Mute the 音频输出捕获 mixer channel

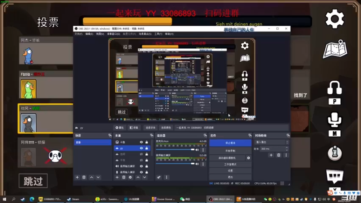pos(197,164)
